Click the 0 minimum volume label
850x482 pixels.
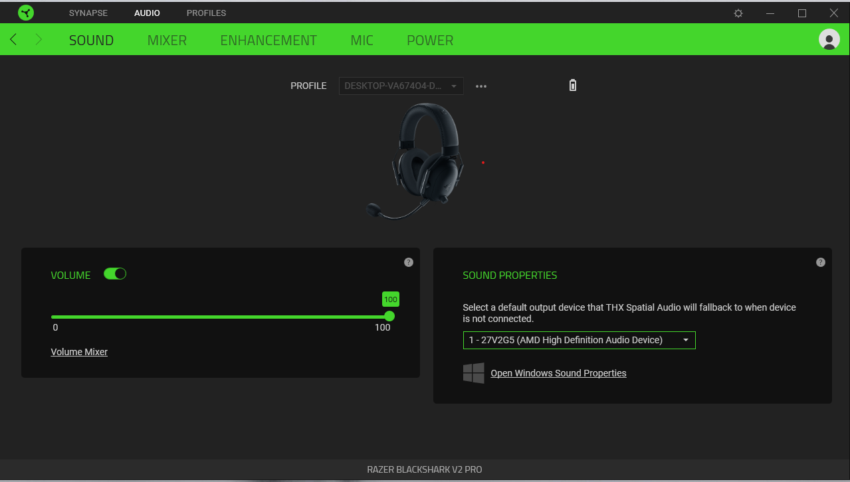(x=55, y=327)
